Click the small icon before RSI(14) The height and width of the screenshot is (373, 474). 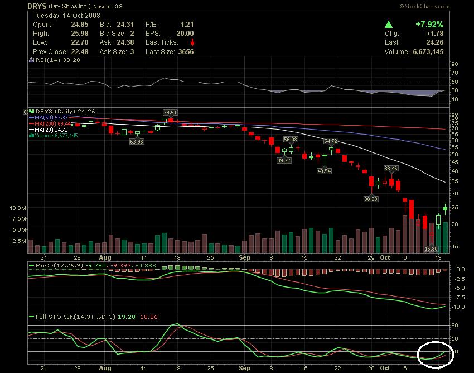point(31,60)
